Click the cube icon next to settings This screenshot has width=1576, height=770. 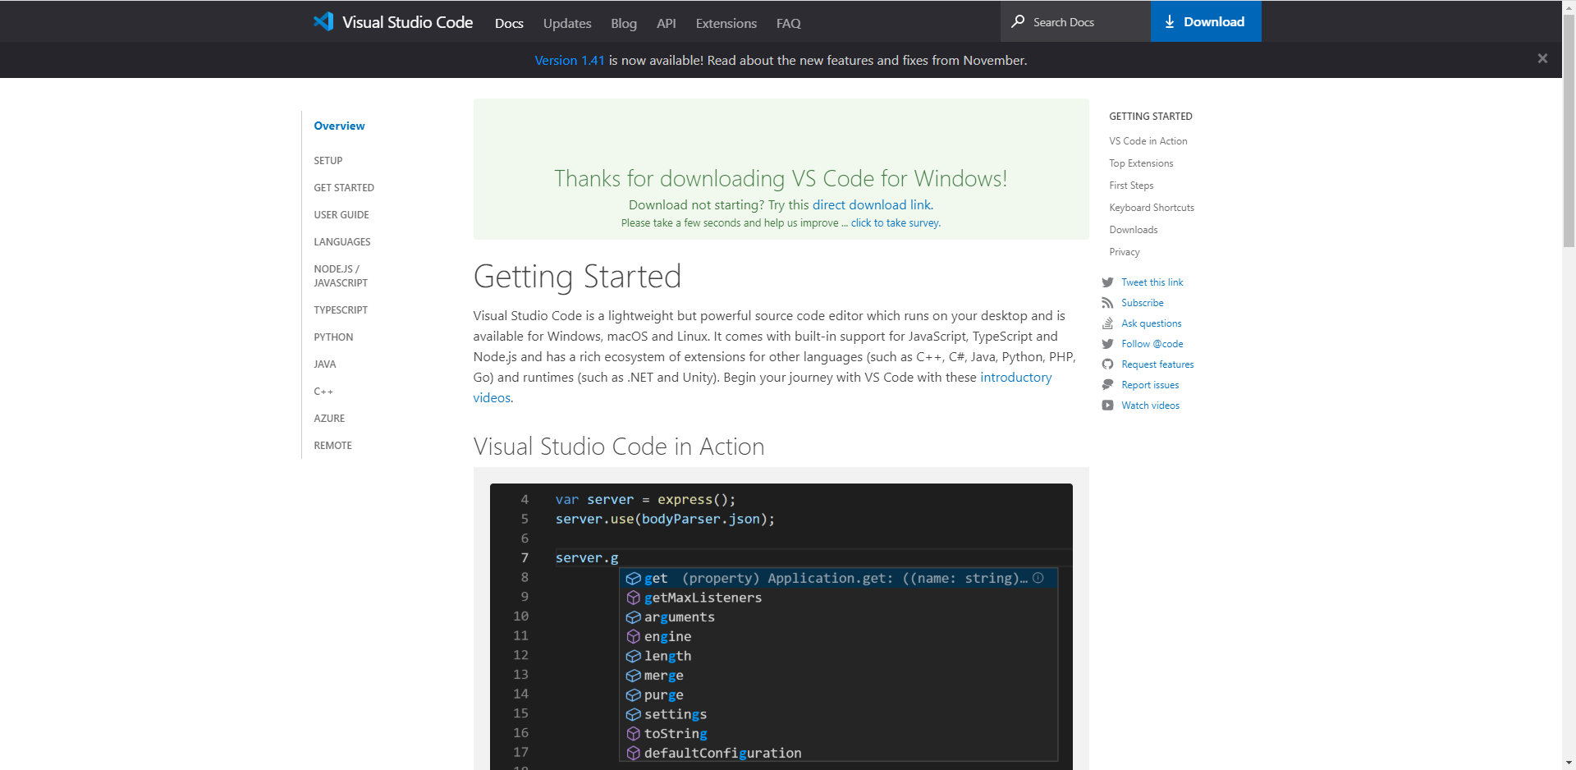[633, 714]
